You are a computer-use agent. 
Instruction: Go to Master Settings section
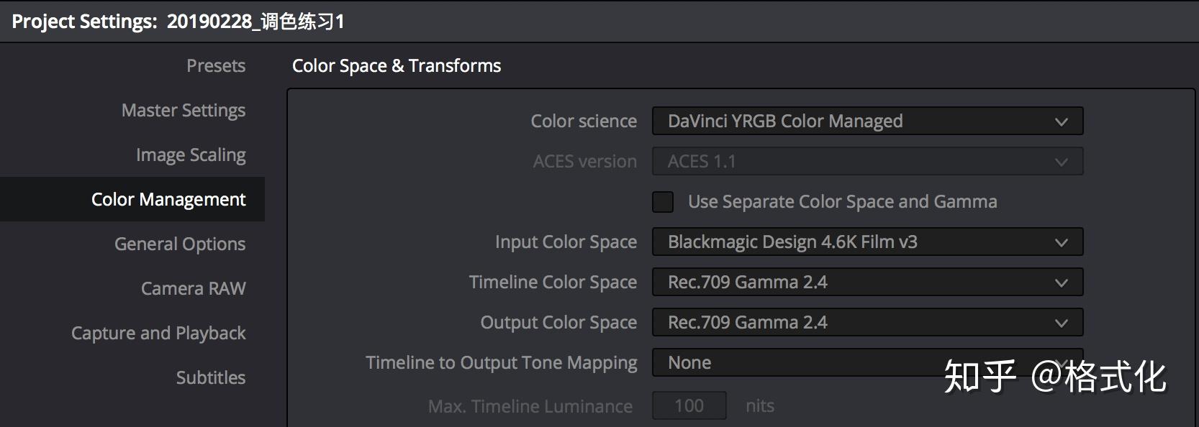(x=183, y=111)
